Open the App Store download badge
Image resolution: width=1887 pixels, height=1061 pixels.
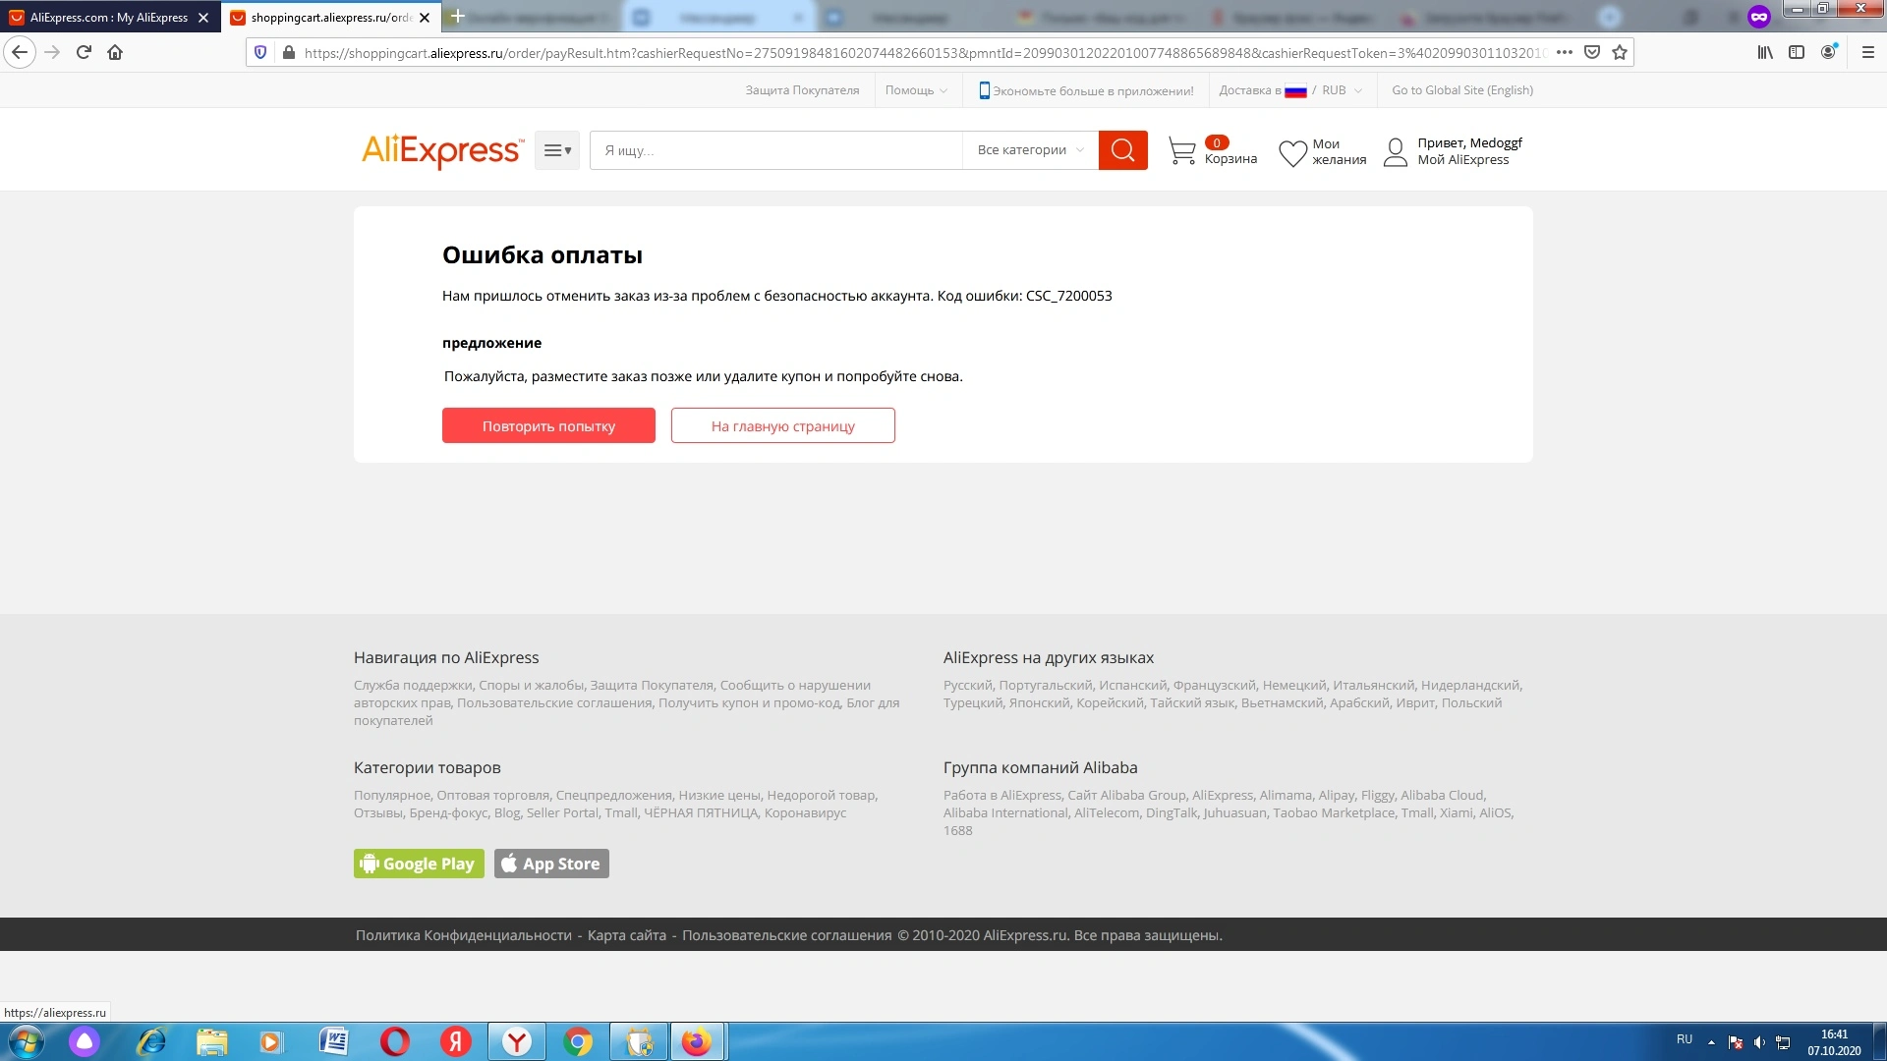click(x=551, y=864)
